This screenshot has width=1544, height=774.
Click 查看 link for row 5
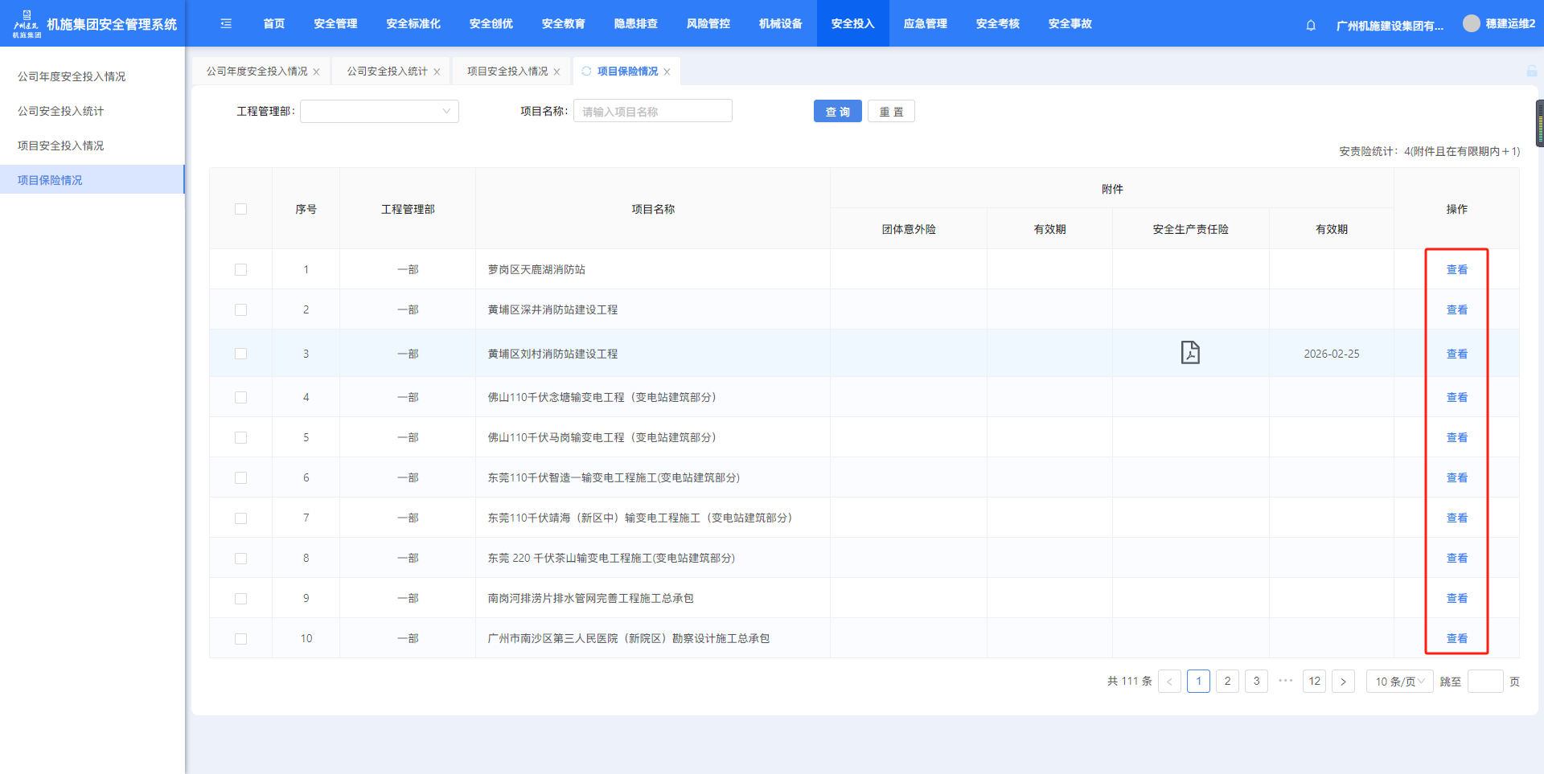1456,438
